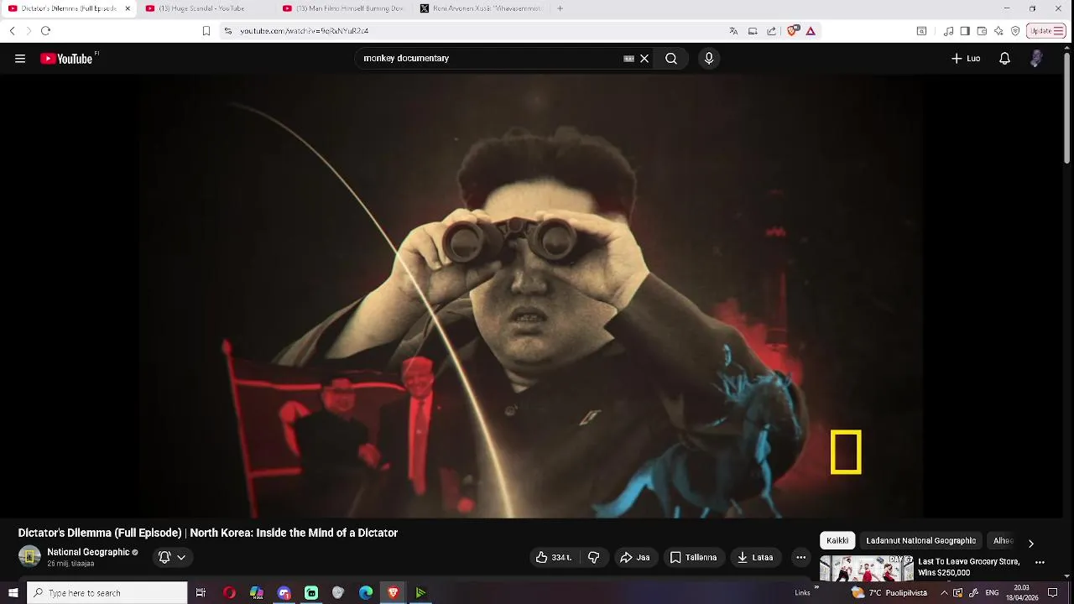
Task: Open Windows notification center
Action: [x=1053, y=593]
